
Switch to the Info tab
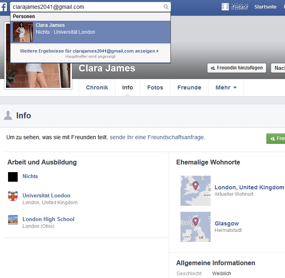(127, 87)
